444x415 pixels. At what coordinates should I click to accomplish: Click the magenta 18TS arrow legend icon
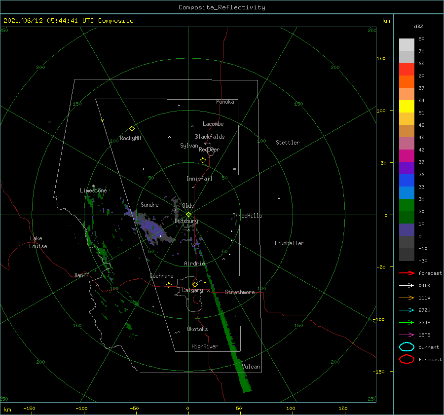click(407, 335)
